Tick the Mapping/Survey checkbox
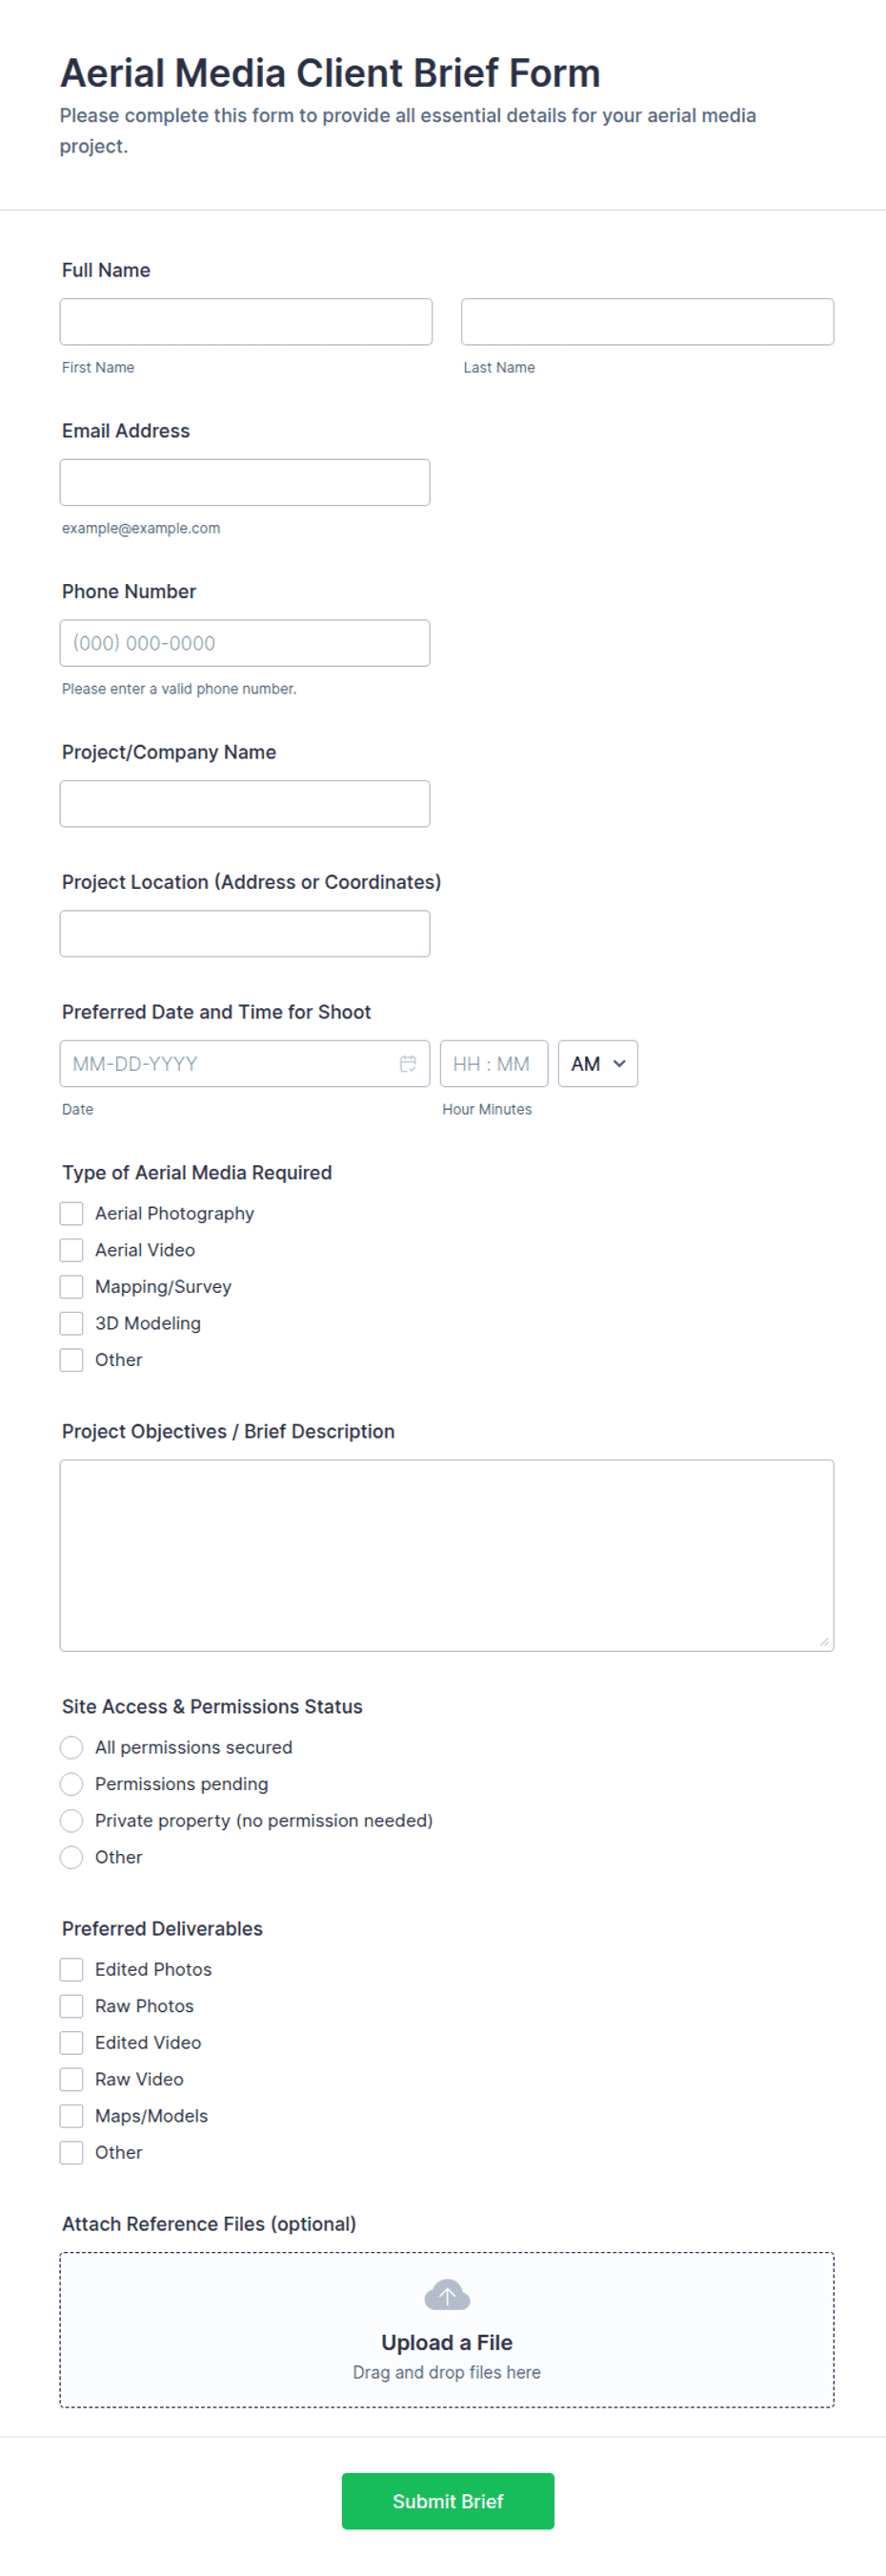Image resolution: width=886 pixels, height=2576 pixels. tap(71, 1286)
